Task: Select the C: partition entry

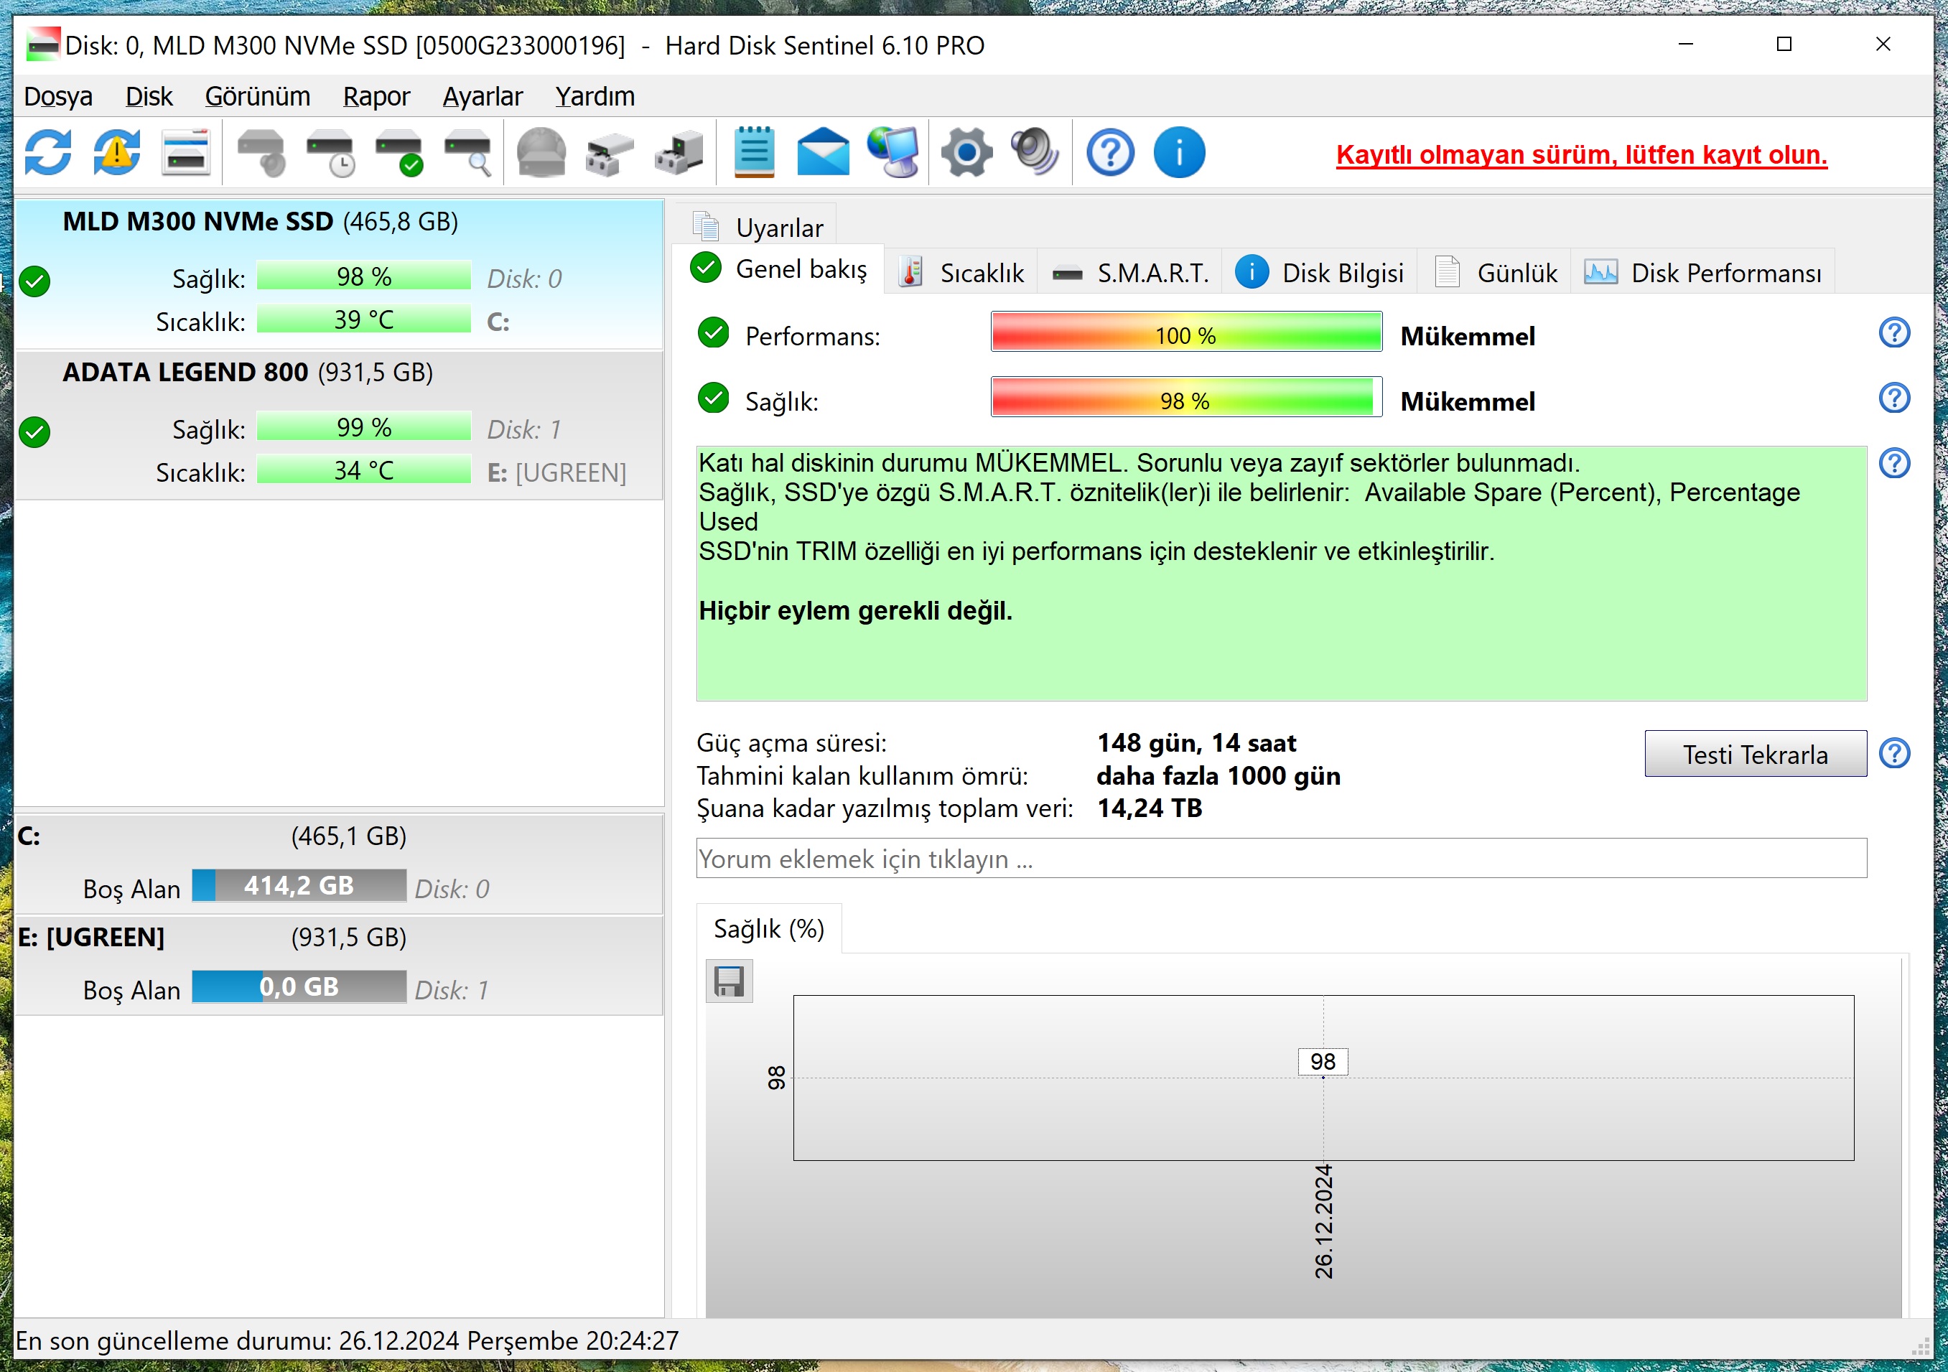Action: click(340, 864)
